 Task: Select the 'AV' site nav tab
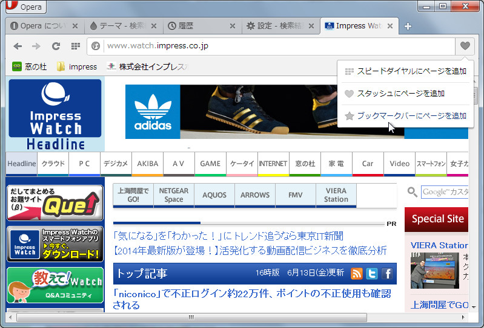179,164
